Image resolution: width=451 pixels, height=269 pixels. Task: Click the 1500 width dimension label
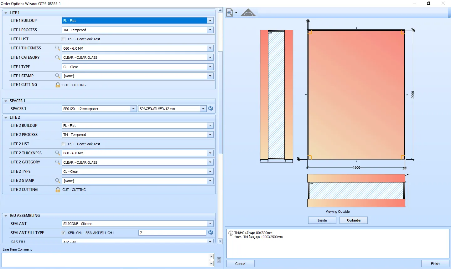356,167
